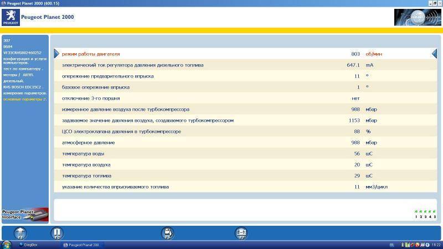Click the Peugeot Planet Interface icon
Viewport: 443px width, 249px height.
(25, 214)
